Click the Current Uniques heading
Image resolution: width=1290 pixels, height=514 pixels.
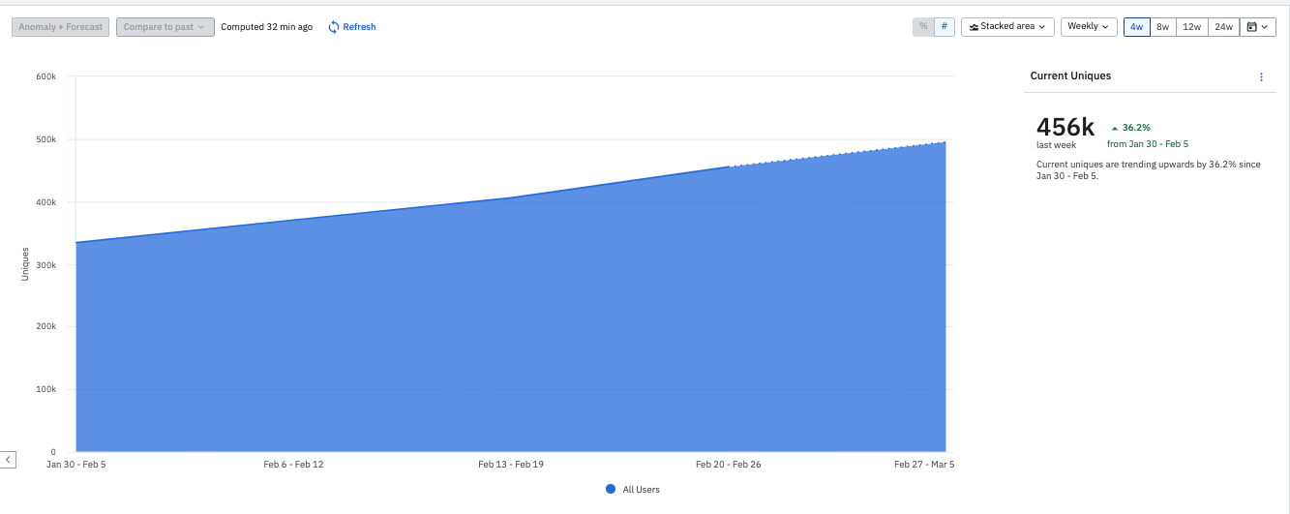pos(1070,76)
